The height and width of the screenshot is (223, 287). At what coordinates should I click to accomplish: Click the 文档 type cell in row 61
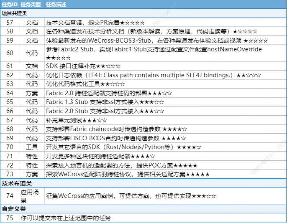32,66
